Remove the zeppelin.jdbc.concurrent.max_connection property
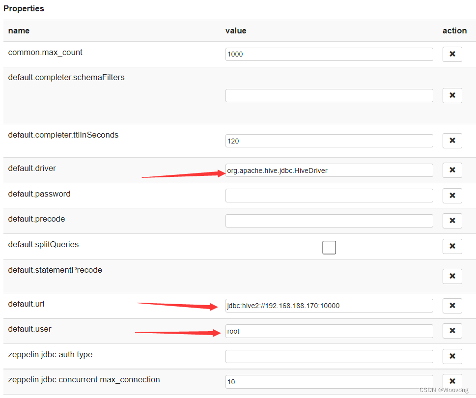Image resolution: width=476 pixels, height=398 pixels. click(452, 381)
